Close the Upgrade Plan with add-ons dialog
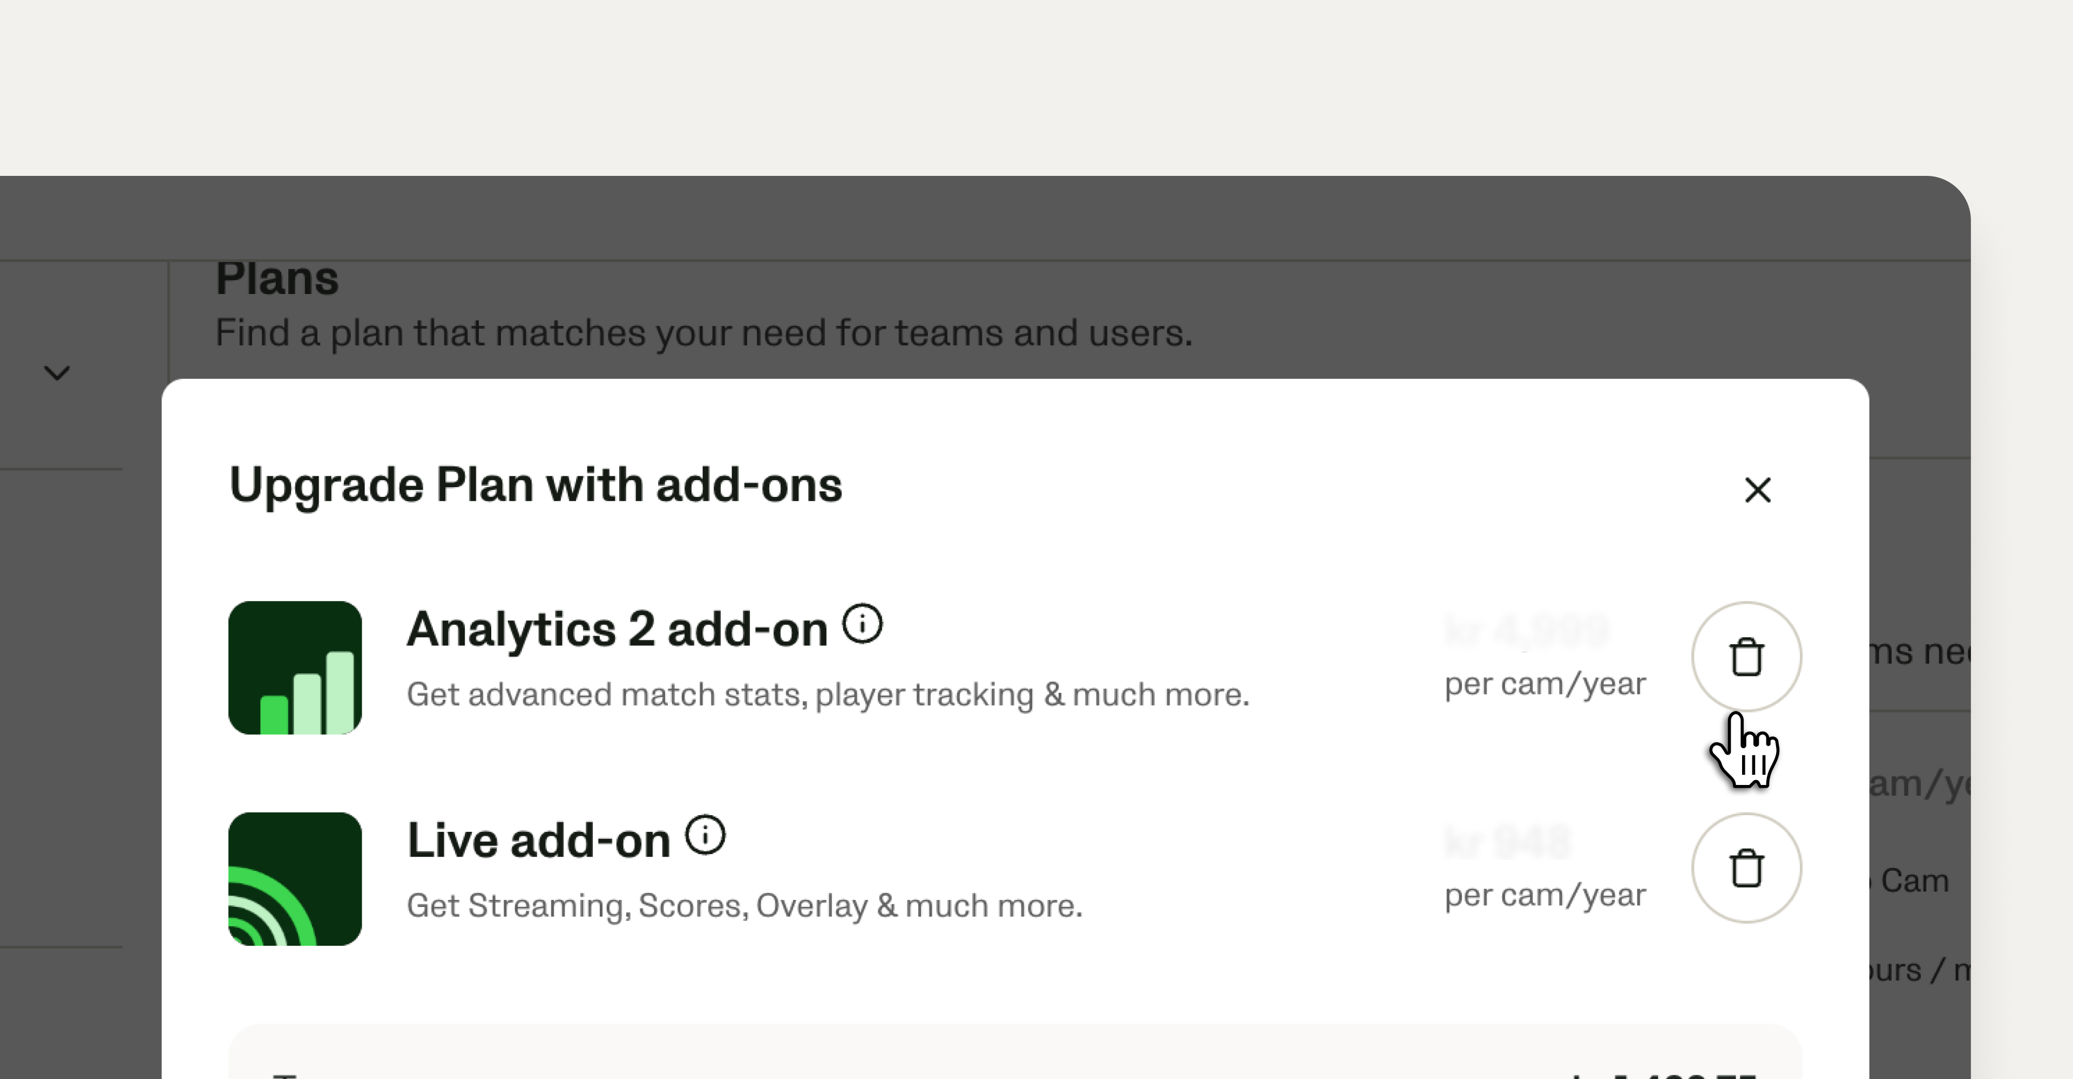This screenshot has height=1079, width=2073. pyautogui.click(x=1758, y=490)
